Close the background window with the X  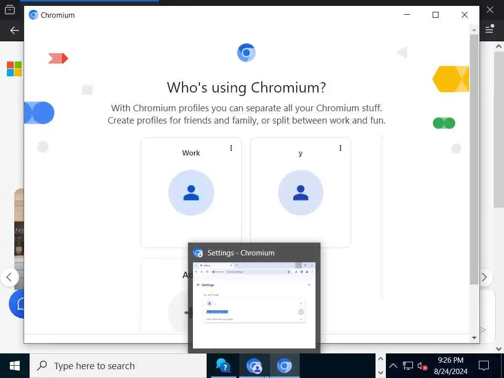(490, 10)
